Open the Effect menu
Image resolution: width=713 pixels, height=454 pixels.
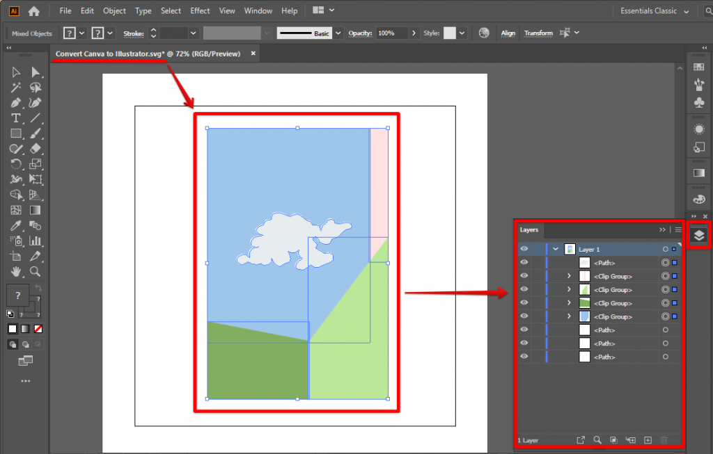tap(200, 10)
